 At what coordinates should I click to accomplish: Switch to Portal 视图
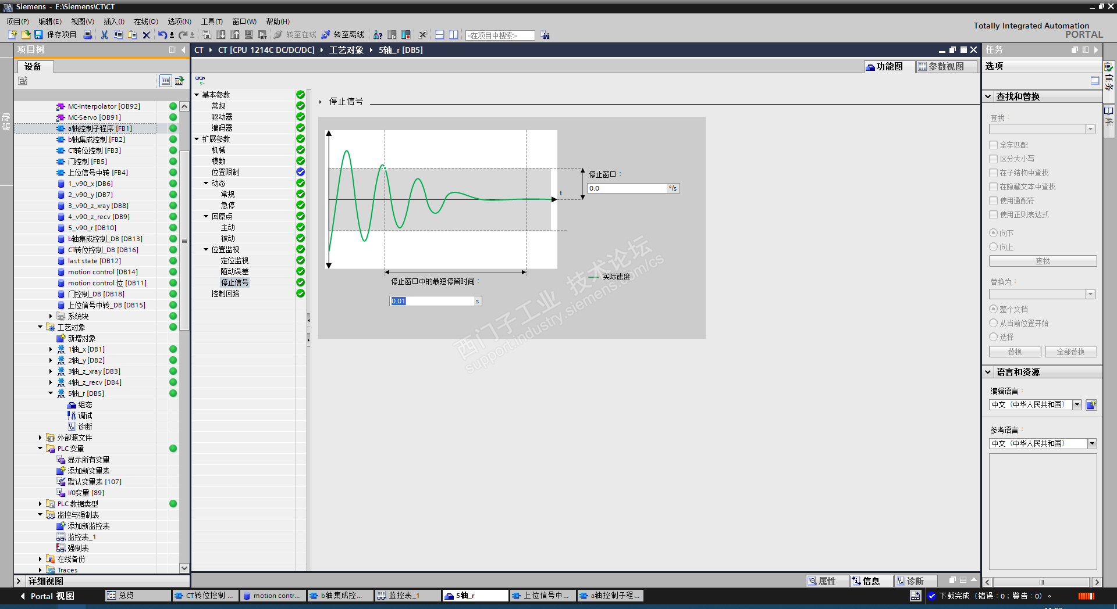[47, 596]
